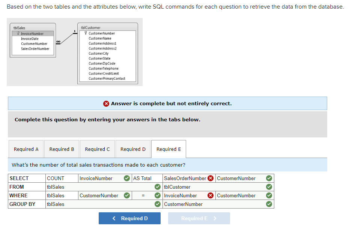Click the tblCustomer cell in FROM row

click(218, 187)
